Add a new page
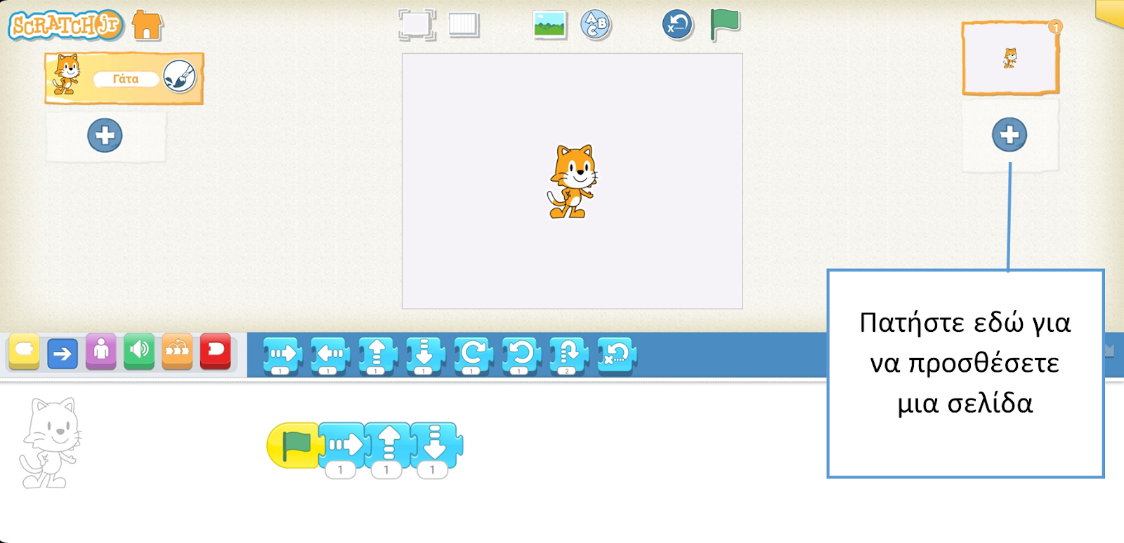This screenshot has height=543, width=1124. (1009, 135)
